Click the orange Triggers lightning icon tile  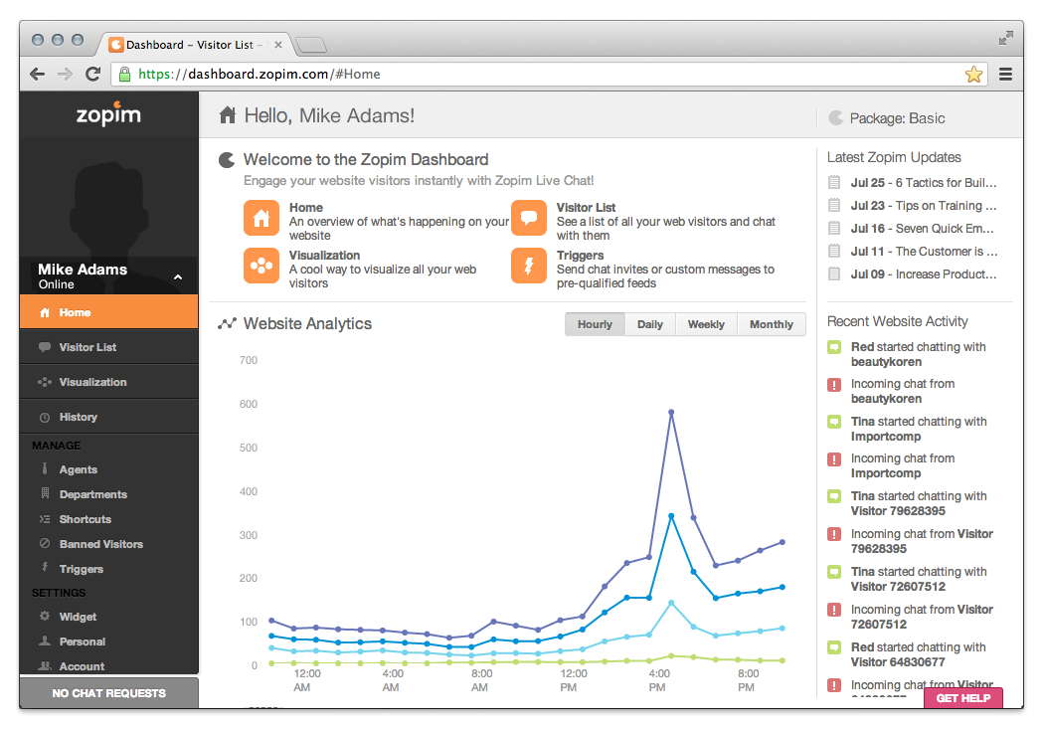tap(529, 266)
